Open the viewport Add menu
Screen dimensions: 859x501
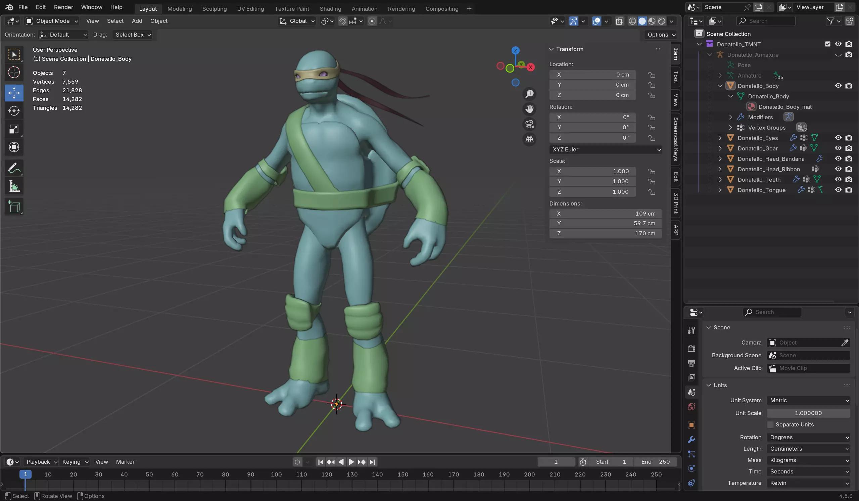pos(137,21)
